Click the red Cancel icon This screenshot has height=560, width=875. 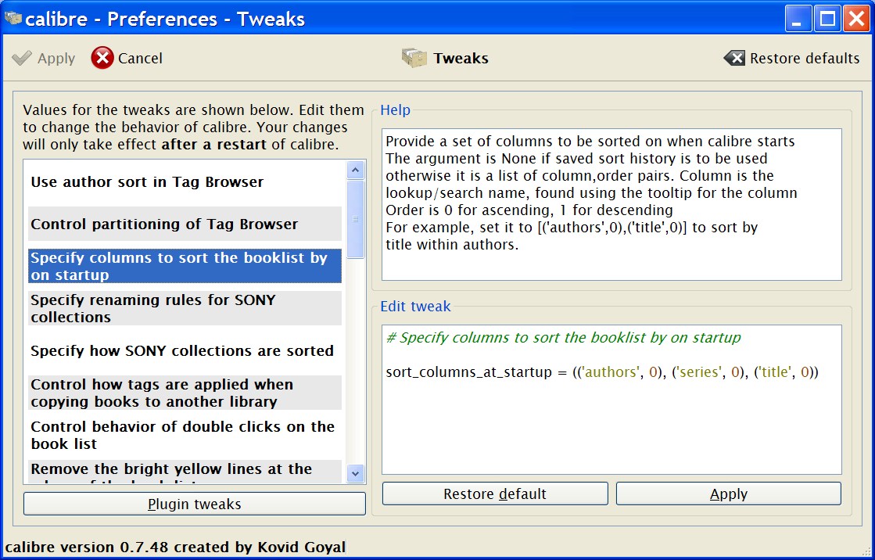click(102, 58)
